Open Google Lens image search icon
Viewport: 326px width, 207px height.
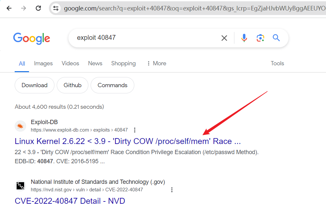[260, 38]
